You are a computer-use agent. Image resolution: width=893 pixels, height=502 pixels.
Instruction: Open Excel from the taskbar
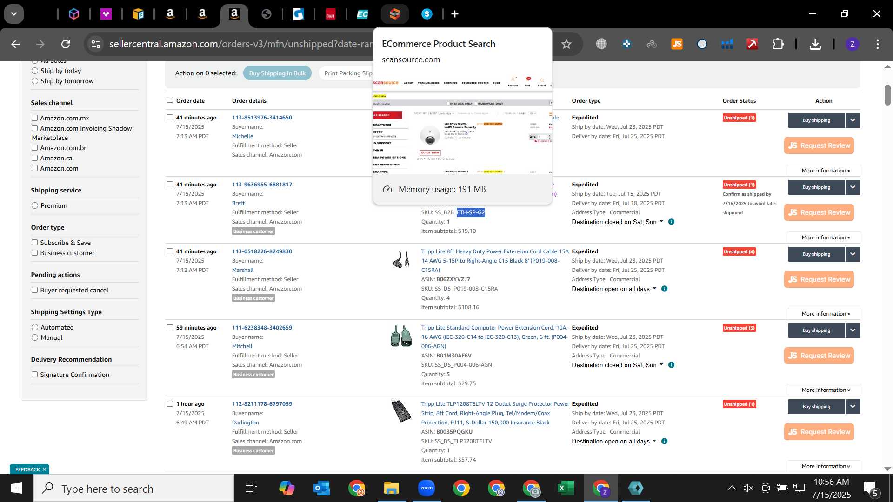[565, 489]
